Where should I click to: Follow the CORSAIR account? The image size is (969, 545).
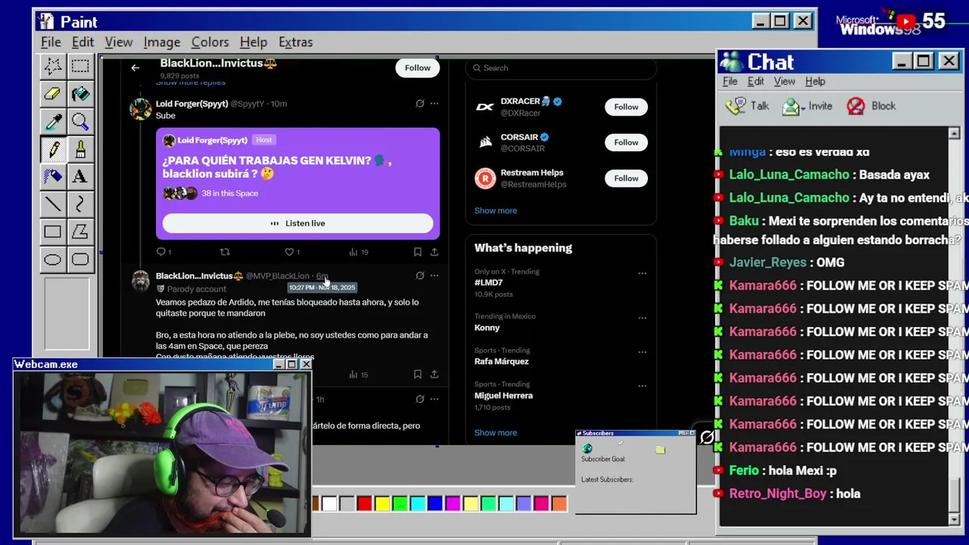[x=626, y=142]
